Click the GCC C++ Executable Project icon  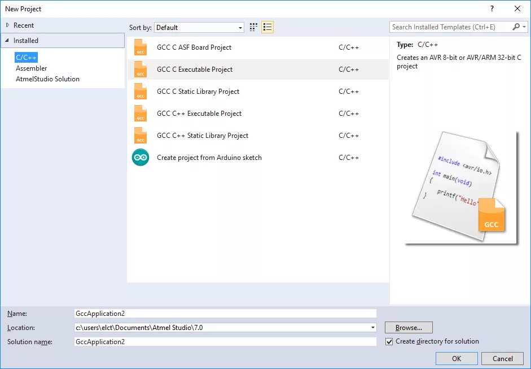[141, 113]
